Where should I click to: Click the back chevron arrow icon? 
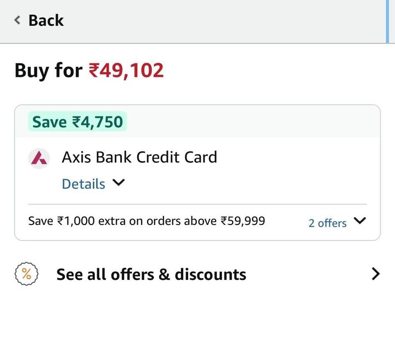[18, 20]
